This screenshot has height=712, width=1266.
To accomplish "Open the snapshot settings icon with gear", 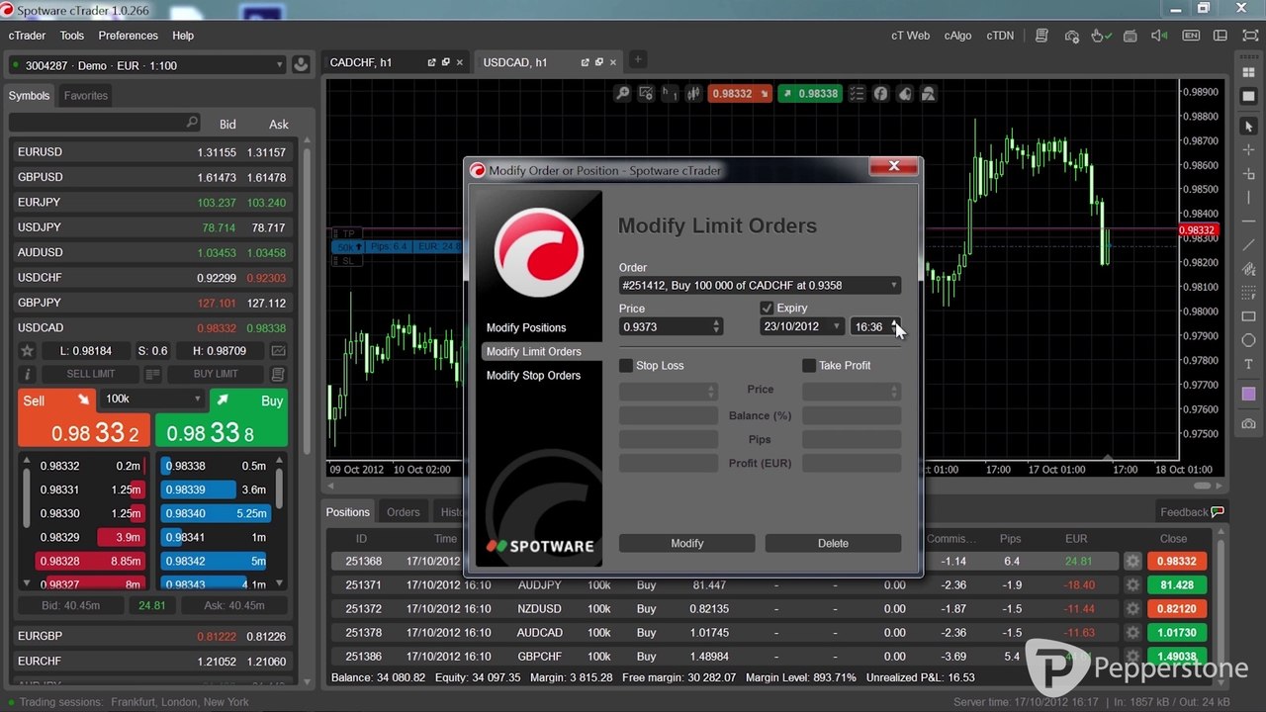I will pos(1072,36).
